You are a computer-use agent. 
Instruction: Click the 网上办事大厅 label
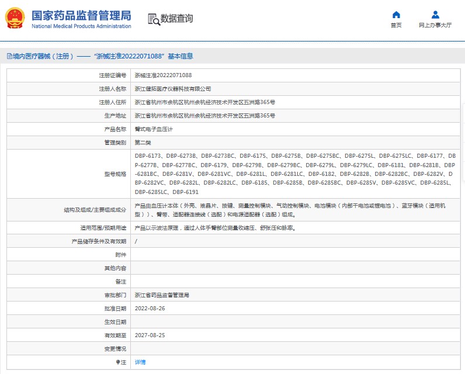click(435, 25)
